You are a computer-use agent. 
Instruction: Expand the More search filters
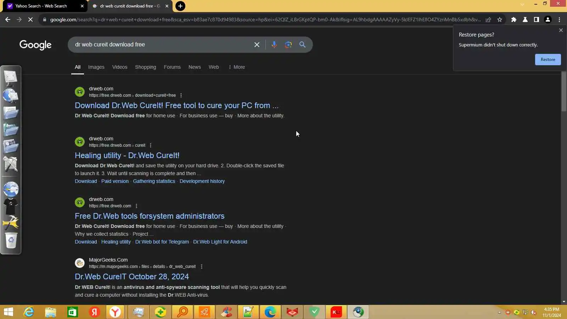pos(237,67)
